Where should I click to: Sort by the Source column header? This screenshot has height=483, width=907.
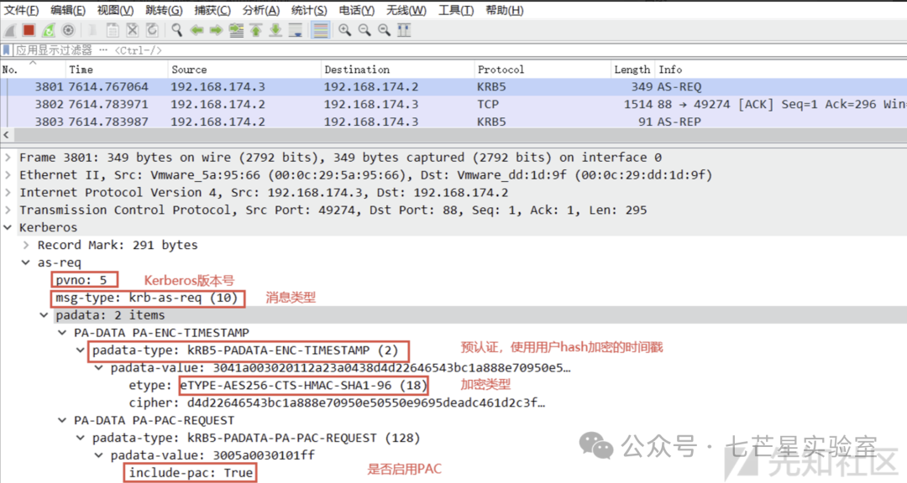(244, 70)
